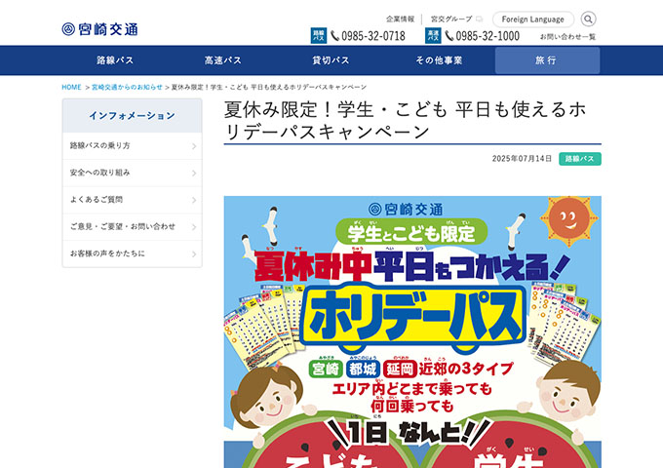Click the ホリデーパス campaign poster image
Image resolution: width=663 pixels, height=468 pixels.
pyautogui.click(x=412, y=331)
